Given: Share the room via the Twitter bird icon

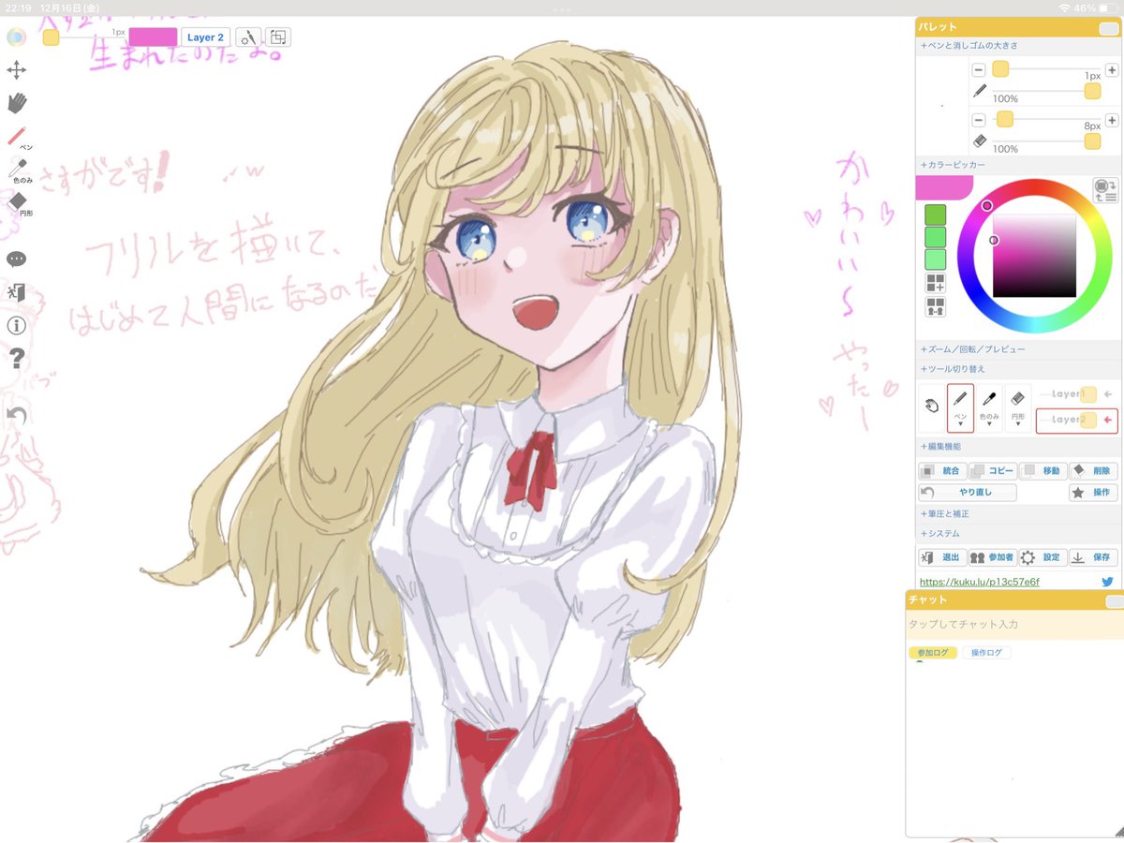Looking at the screenshot, I should tap(1107, 582).
